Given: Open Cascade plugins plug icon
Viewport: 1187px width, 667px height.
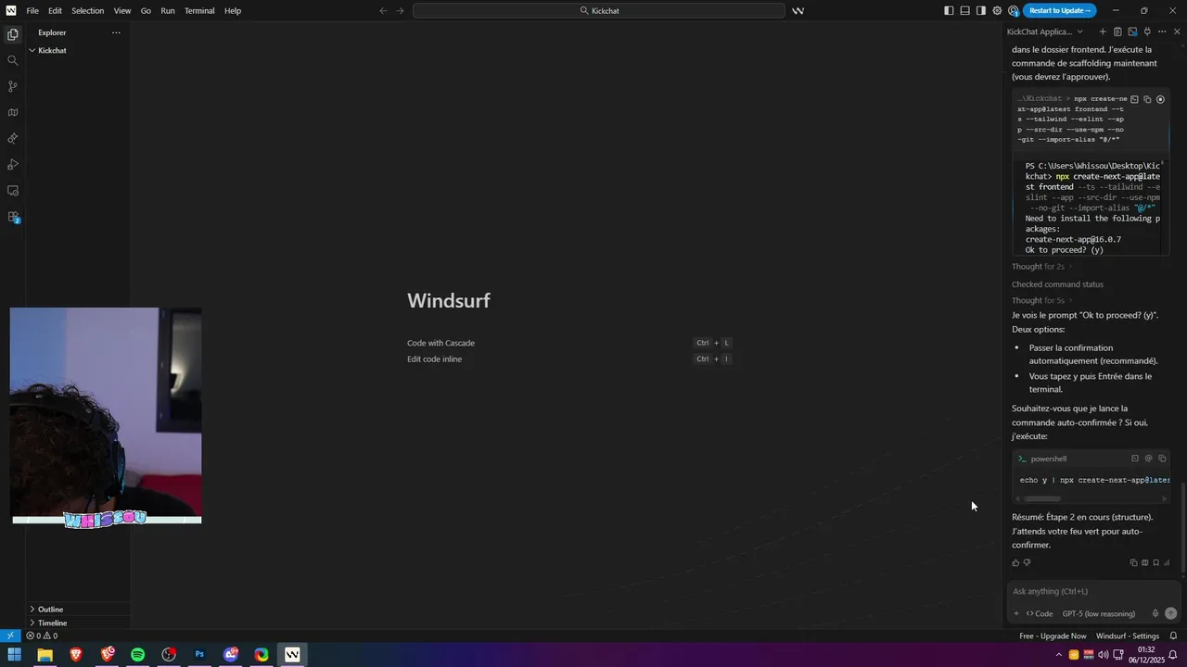Looking at the screenshot, I should point(1147,31).
